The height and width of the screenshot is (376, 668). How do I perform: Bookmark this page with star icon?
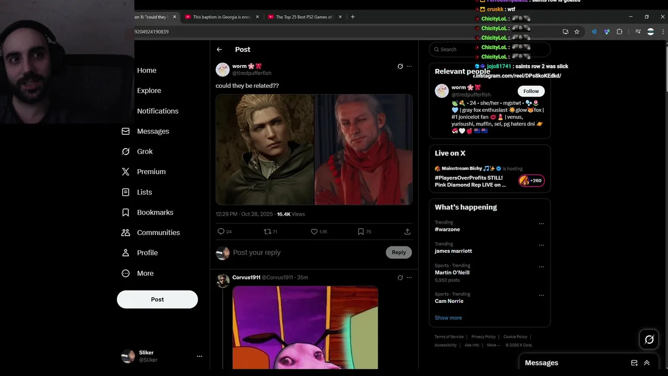(x=577, y=32)
